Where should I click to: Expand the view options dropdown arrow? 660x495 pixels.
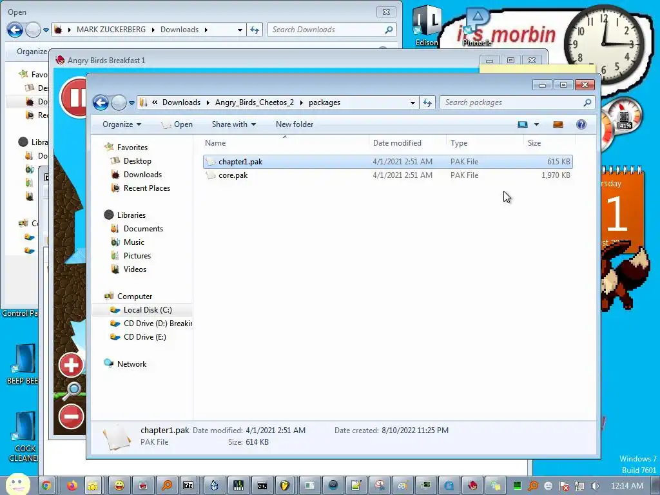pos(536,124)
